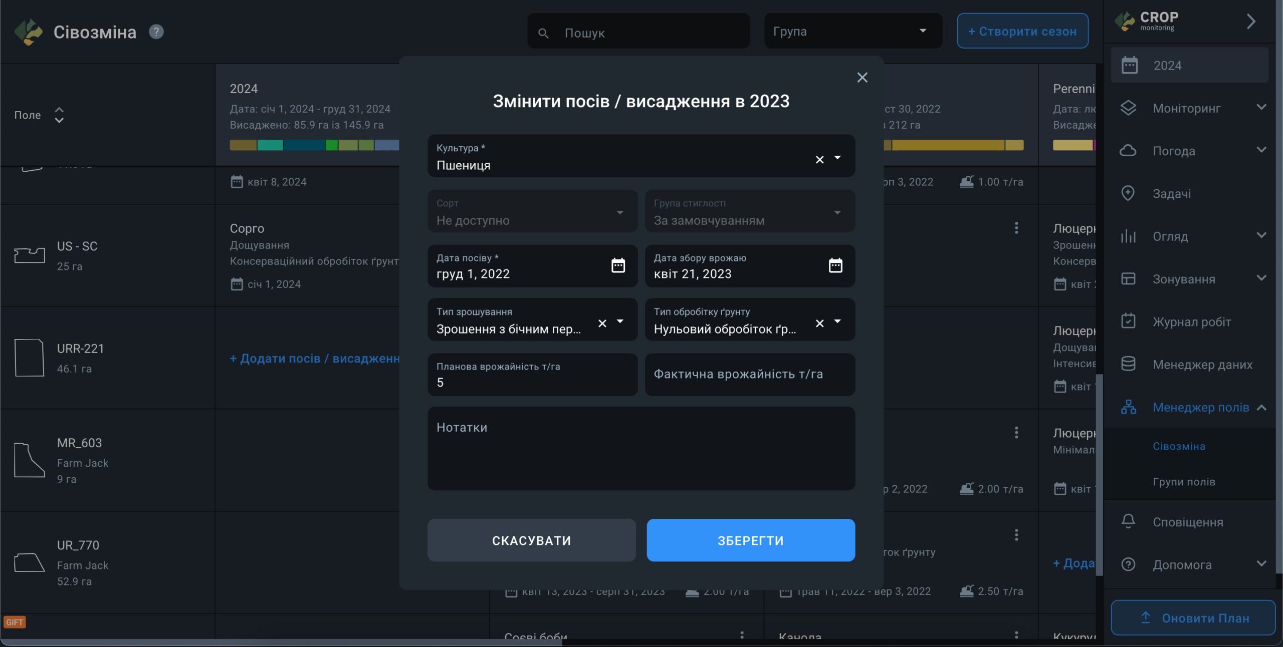The image size is (1283, 647).
Task: Open the harvest date calendar picker
Action: pos(835,265)
